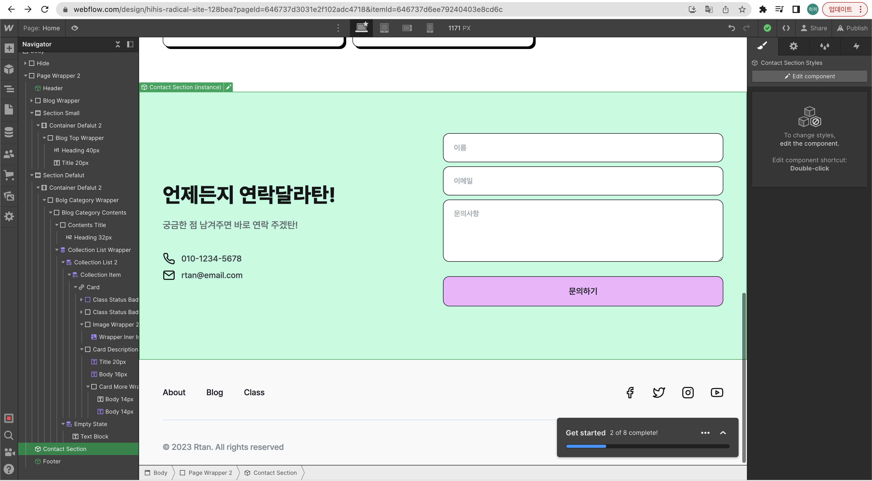
Task: Open the Webflow logo main menu
Action: click(x=9, y=28)
